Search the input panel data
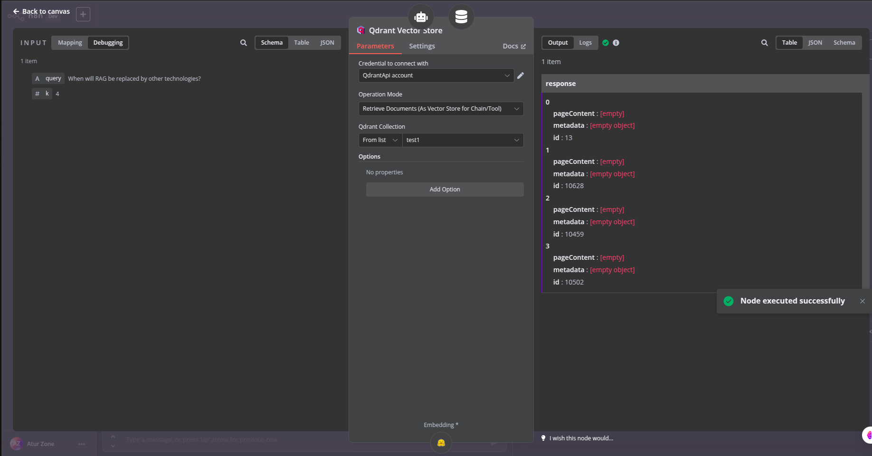 coord(244,43)
